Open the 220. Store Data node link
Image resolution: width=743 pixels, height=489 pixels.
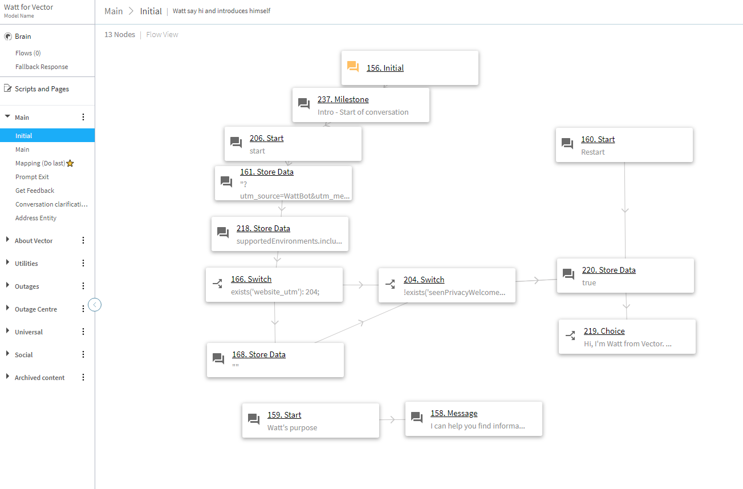pos(609,270)
